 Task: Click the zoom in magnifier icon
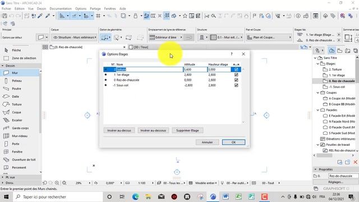pyautogui.click(x=57, y=183)
